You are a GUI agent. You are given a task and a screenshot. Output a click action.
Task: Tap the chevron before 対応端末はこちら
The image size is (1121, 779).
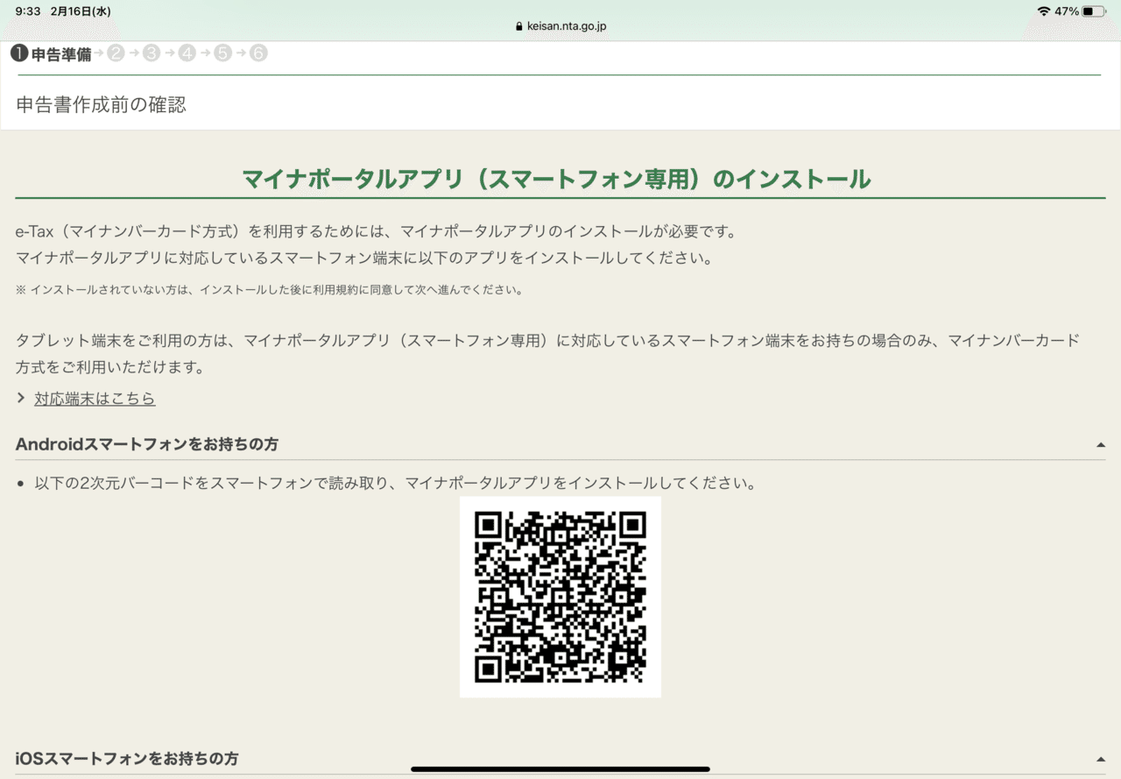(x=21, y=399)
